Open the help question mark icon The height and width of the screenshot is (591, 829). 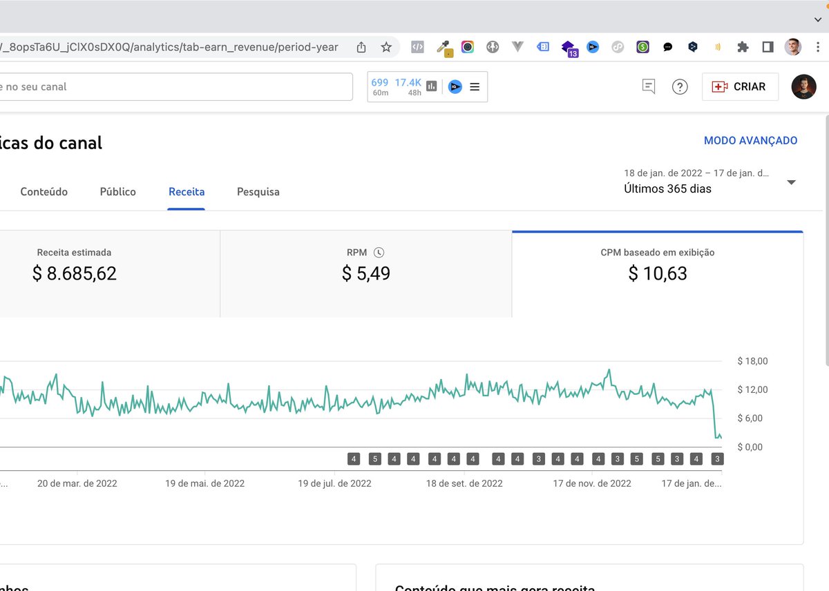click(680, 86)
